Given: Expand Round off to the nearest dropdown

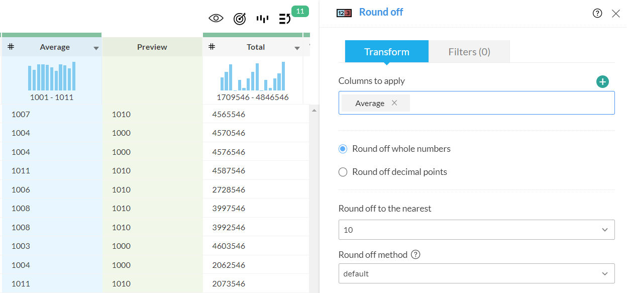Looking at the screenshot, I should click(476, 230).
